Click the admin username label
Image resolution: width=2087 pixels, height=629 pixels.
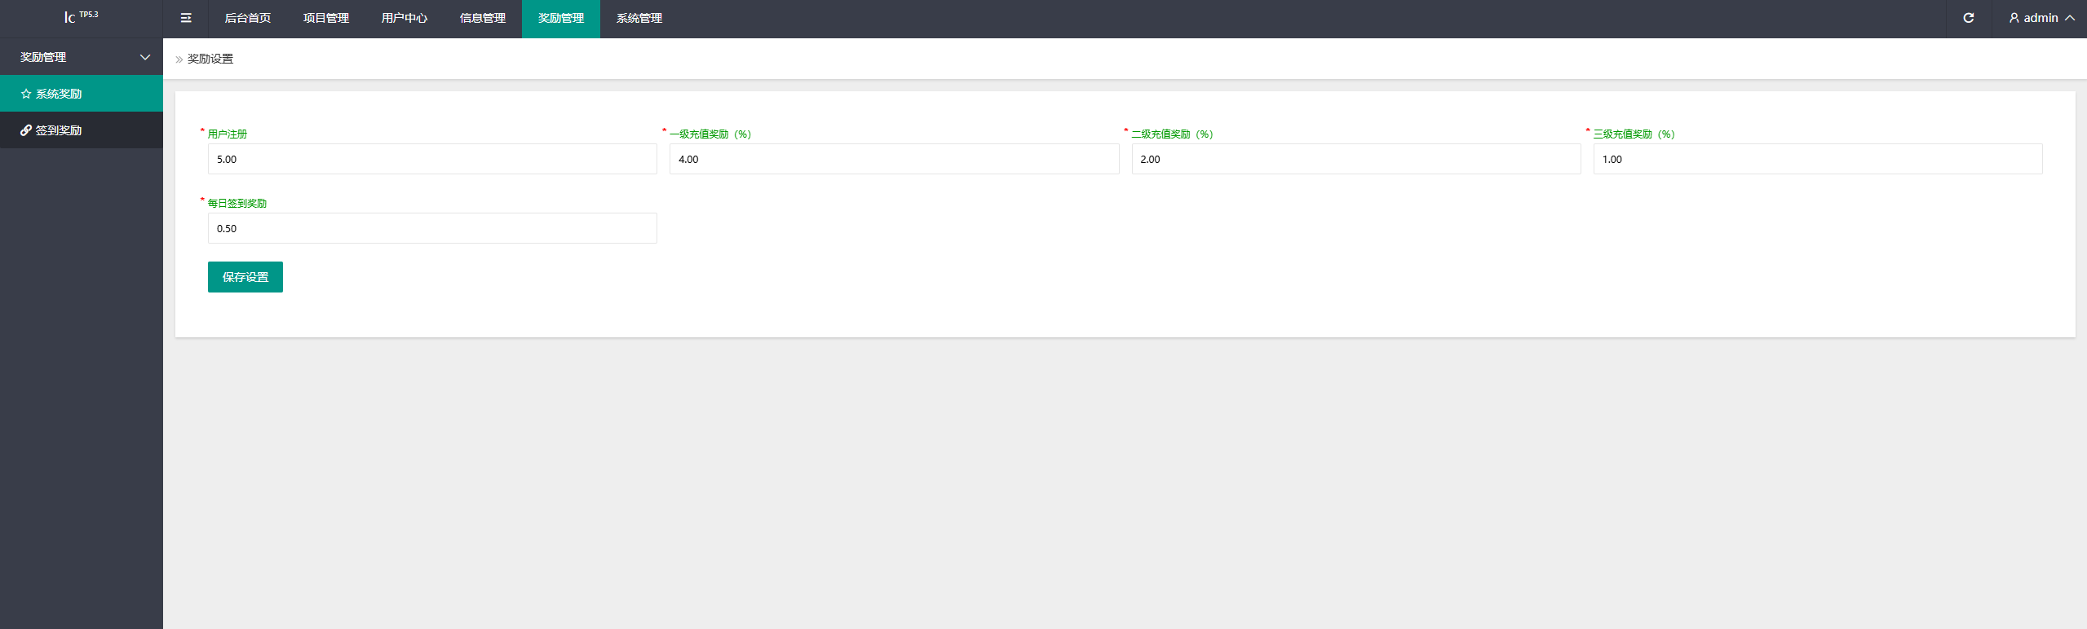2041,18
